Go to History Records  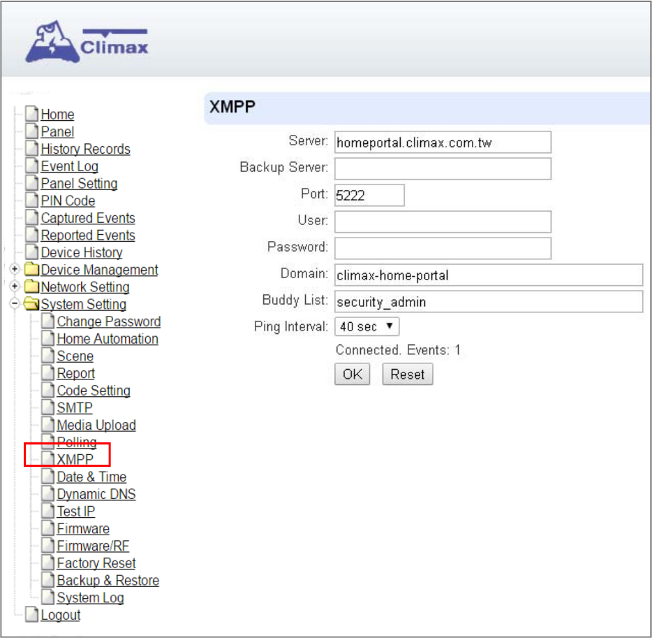point(85,149)
